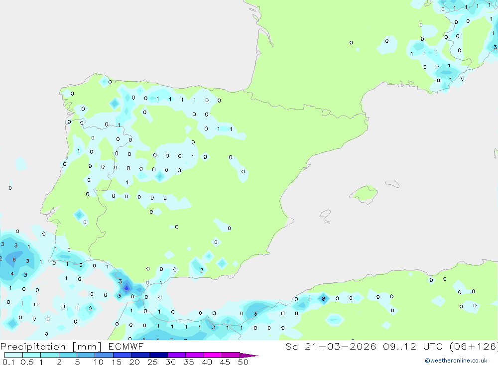Choose the 2–5 mm legend color box

(x=68, y=355)
